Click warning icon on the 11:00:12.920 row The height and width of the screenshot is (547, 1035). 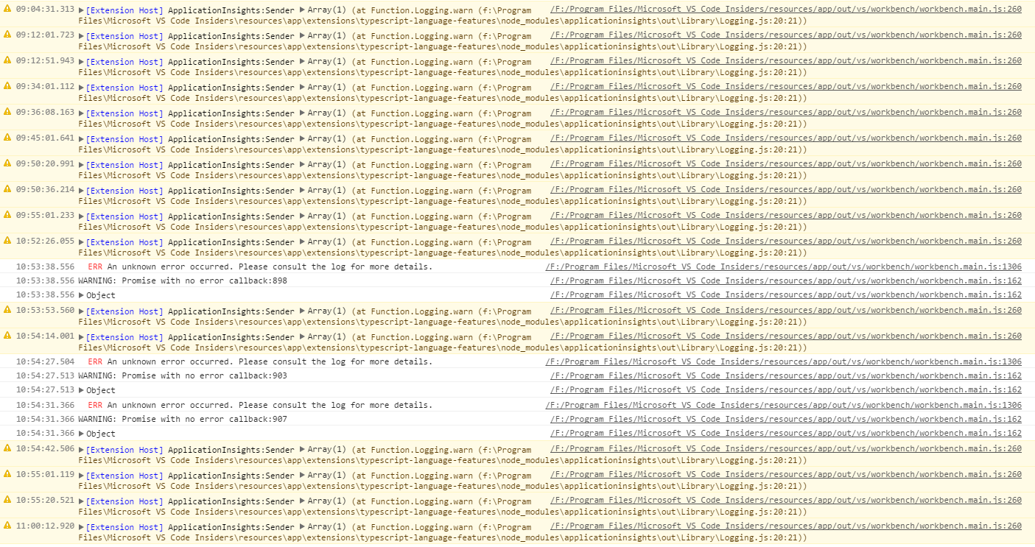click(7, 526)
